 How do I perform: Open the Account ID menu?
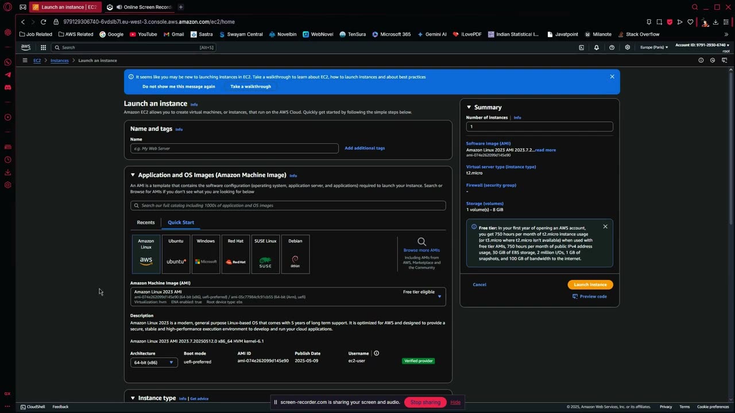[x=702, y=45]
